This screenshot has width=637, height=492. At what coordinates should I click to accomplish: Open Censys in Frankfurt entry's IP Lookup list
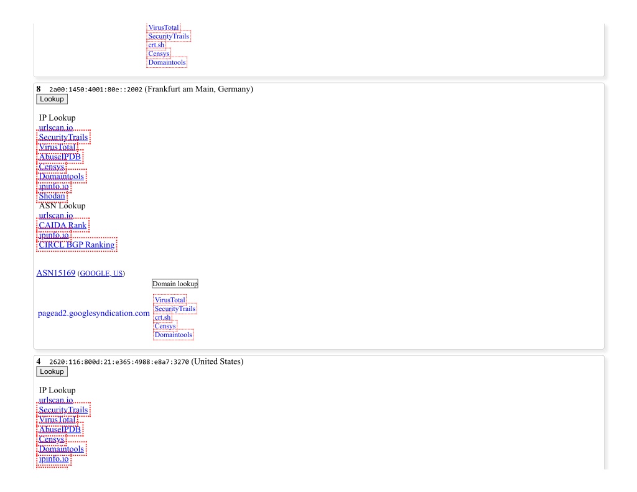click(51, 167)
